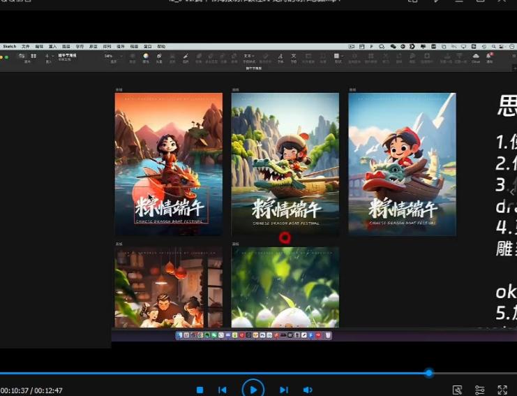The image size is (517, 396).
Task: Stop the video playback
Action: pos(200,390)
